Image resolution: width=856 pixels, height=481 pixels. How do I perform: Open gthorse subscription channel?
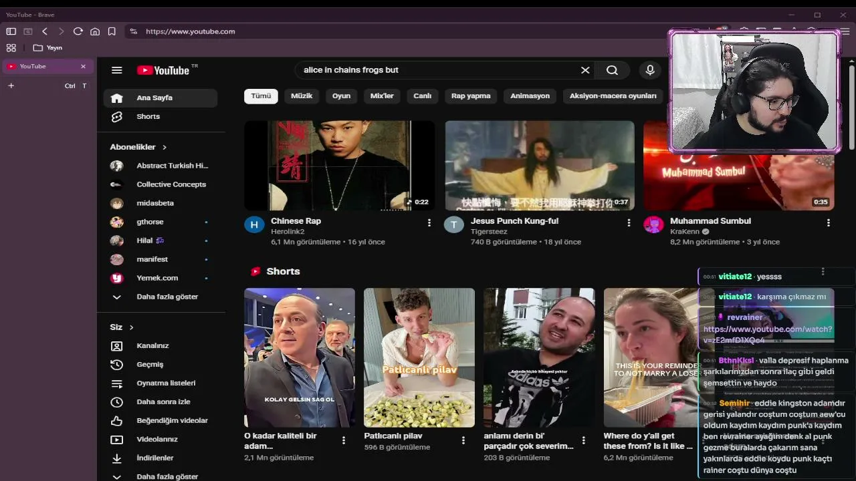point(160,222)
